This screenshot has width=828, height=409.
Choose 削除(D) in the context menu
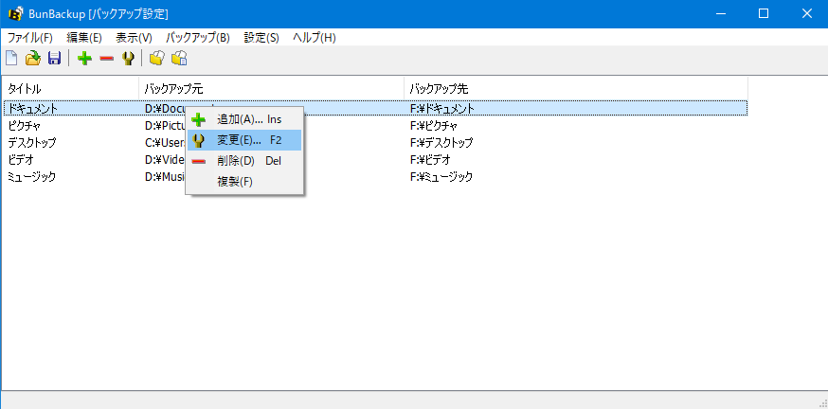pos(244,161)
